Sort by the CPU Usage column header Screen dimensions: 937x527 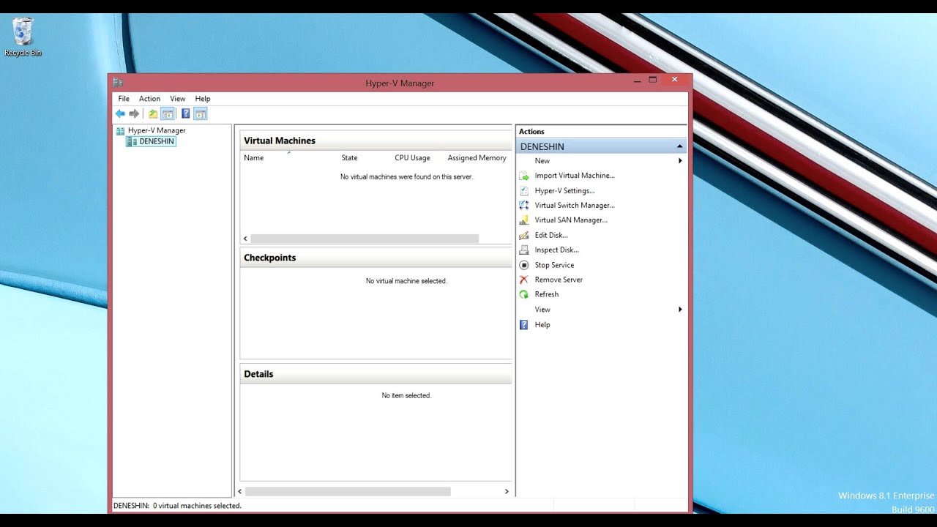[412, 158]
